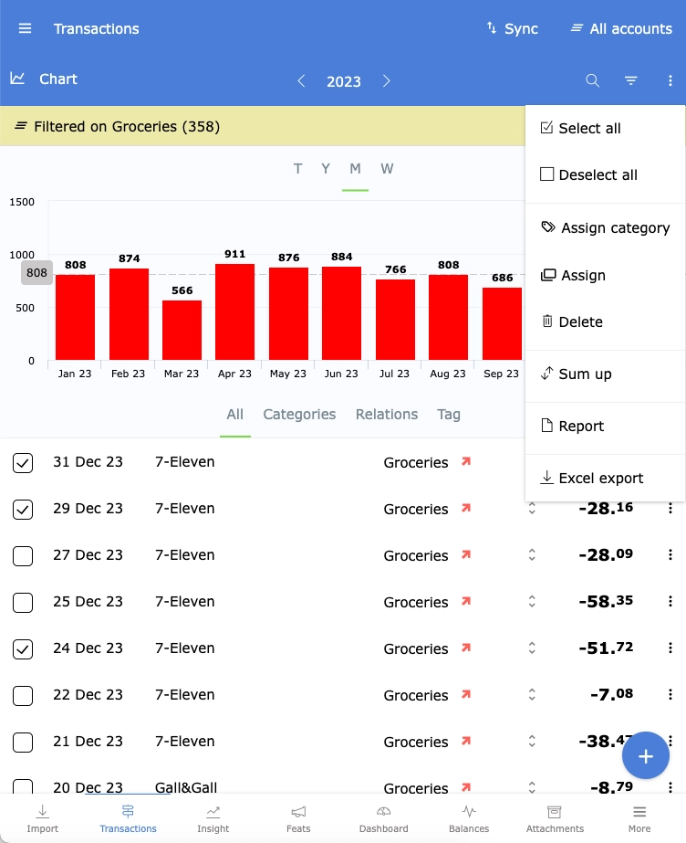Advance to next year with right chevron

click(x=387, y=81)
